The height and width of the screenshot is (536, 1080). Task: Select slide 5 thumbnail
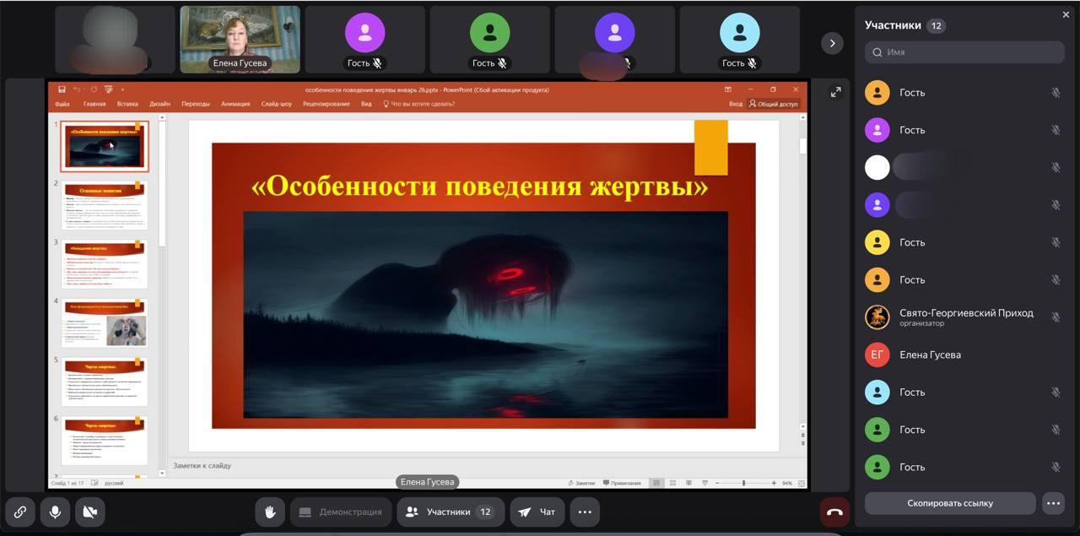[x=105, y=382]
